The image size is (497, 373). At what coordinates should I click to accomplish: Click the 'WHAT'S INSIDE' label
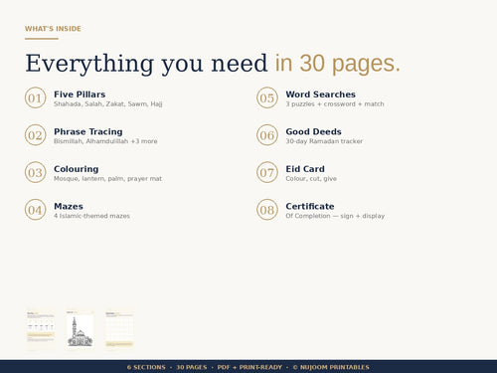click(x=53, y=29)
